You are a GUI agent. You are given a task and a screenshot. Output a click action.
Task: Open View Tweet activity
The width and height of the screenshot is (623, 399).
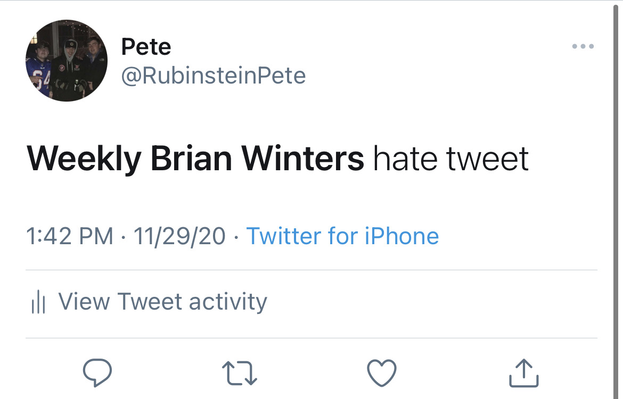tap(162, 302)
